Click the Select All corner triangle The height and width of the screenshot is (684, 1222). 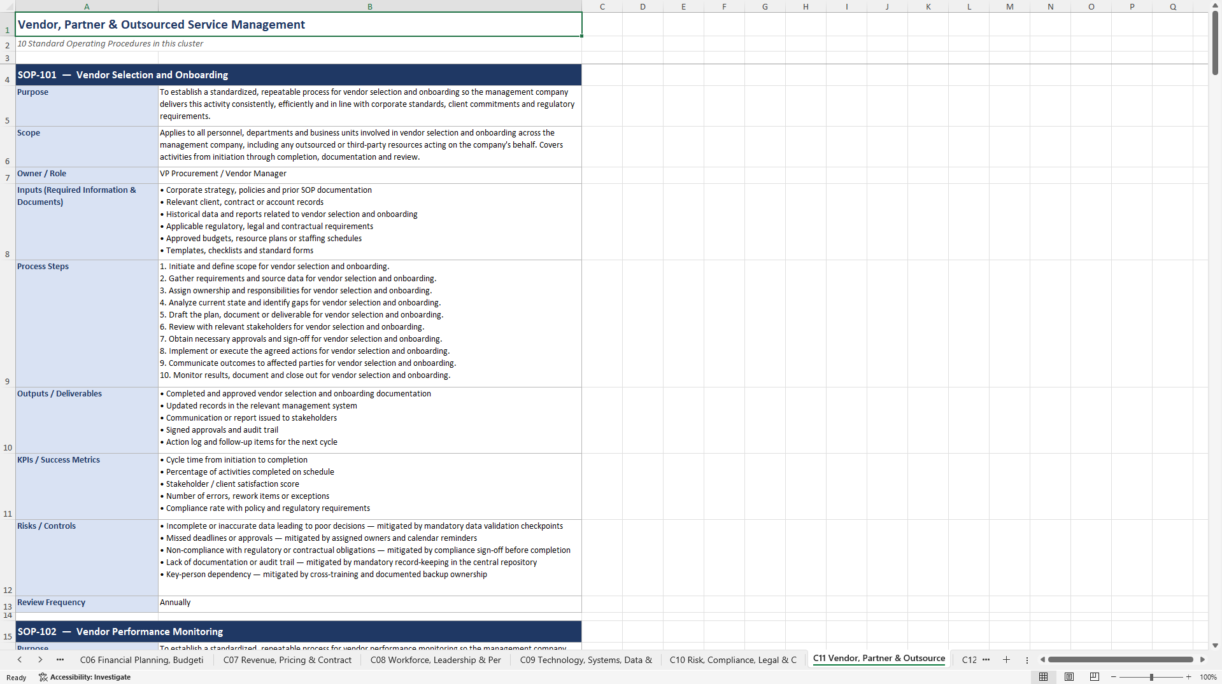click(x=8, y=6)
